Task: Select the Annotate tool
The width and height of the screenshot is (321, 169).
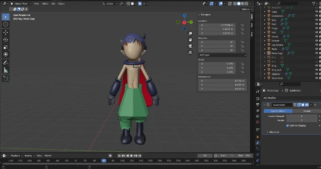Action: click(x=5, y=63)
